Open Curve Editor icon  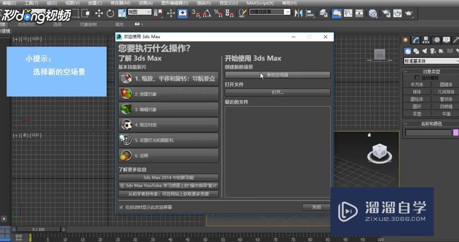[x=348, y=13]
